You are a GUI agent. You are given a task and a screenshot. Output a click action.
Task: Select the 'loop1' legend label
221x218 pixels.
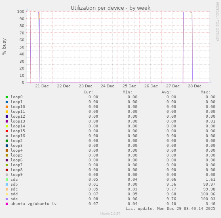pyautogui.click(x=17, y=102)
